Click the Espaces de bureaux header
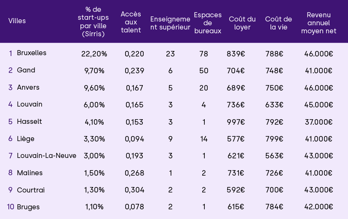Image resolution: width=348 pixels, height=219 pixels. tap(208, 23)
